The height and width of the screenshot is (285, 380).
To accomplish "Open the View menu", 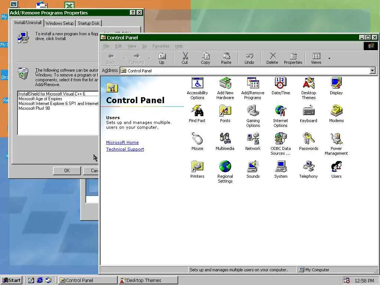I will pos(132,46).
